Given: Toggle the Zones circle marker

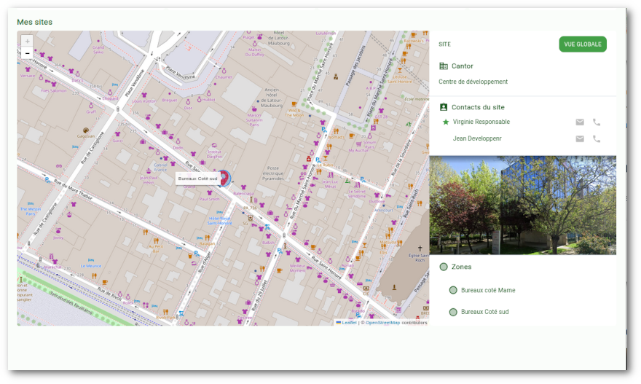Looking at the screenshot, I should [444, 267].
